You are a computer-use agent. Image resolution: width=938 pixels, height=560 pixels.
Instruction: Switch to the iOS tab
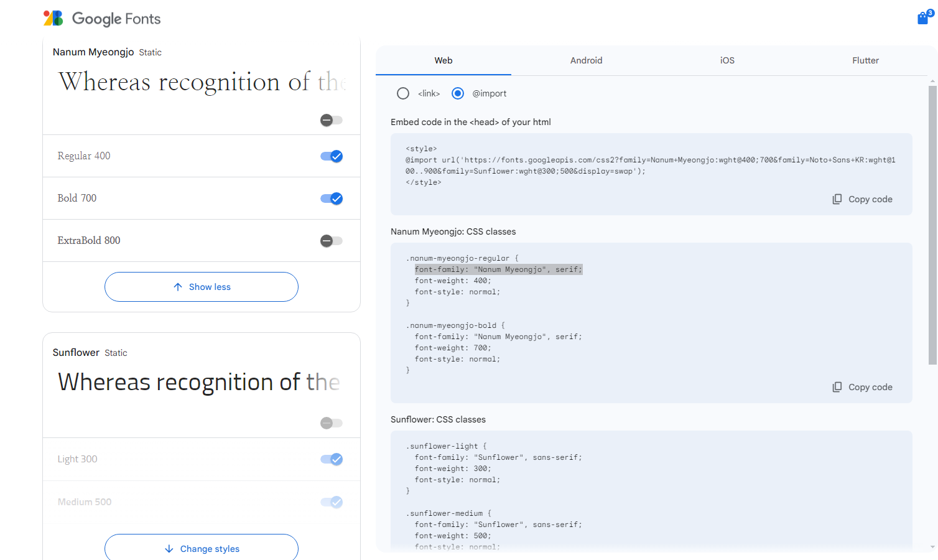(727, 60)
